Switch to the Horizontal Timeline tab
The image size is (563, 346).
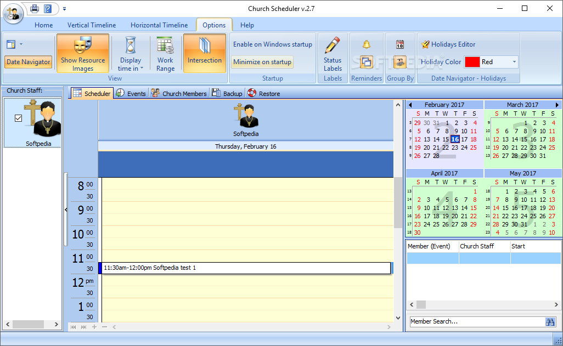tap(159, 25)
